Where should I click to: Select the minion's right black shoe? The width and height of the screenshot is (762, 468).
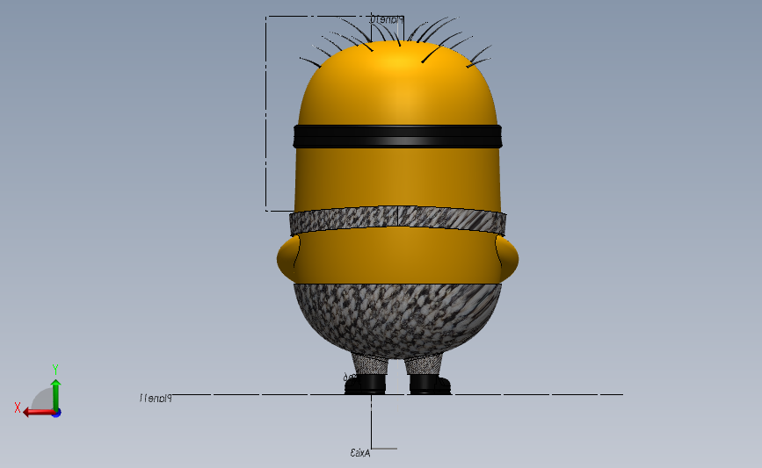(430, 384)
